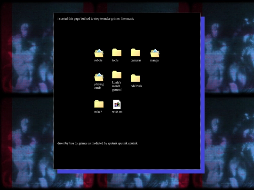
Task: Open the cds/dvds folder icon
Action: coord(135,78)
